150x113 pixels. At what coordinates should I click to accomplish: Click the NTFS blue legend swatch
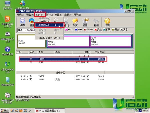coord(76,30)
